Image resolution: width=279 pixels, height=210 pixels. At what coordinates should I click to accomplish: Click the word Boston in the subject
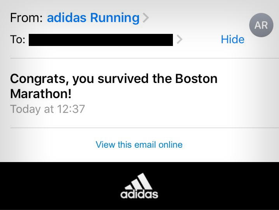(x=196, y=78)
